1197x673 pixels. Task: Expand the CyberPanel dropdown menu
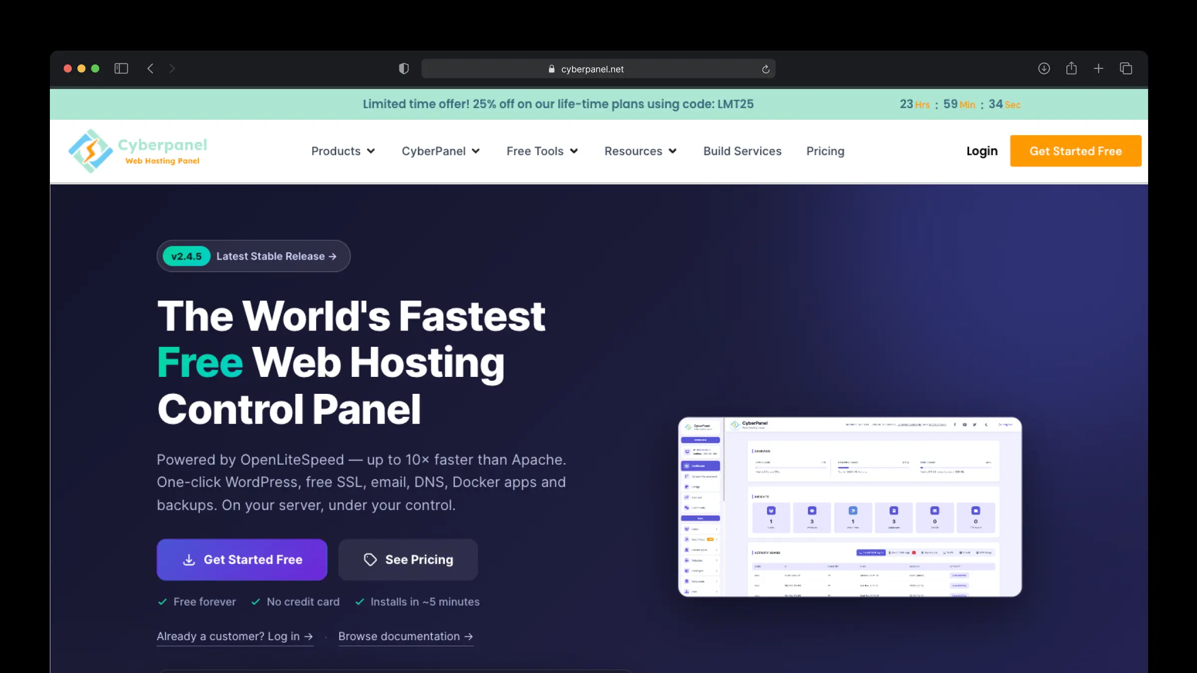point(440,151)
